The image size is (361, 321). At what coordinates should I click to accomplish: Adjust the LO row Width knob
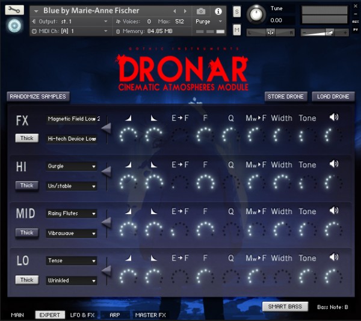coord(282,275)
